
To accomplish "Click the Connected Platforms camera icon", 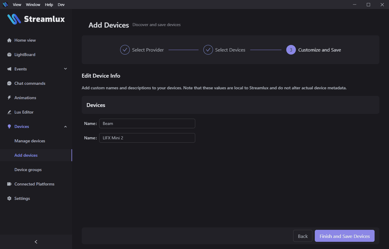I will pos(9,184).
